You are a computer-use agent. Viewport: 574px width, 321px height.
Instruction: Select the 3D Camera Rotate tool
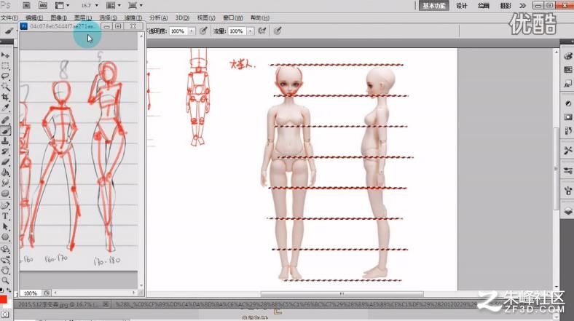(5, 260)
